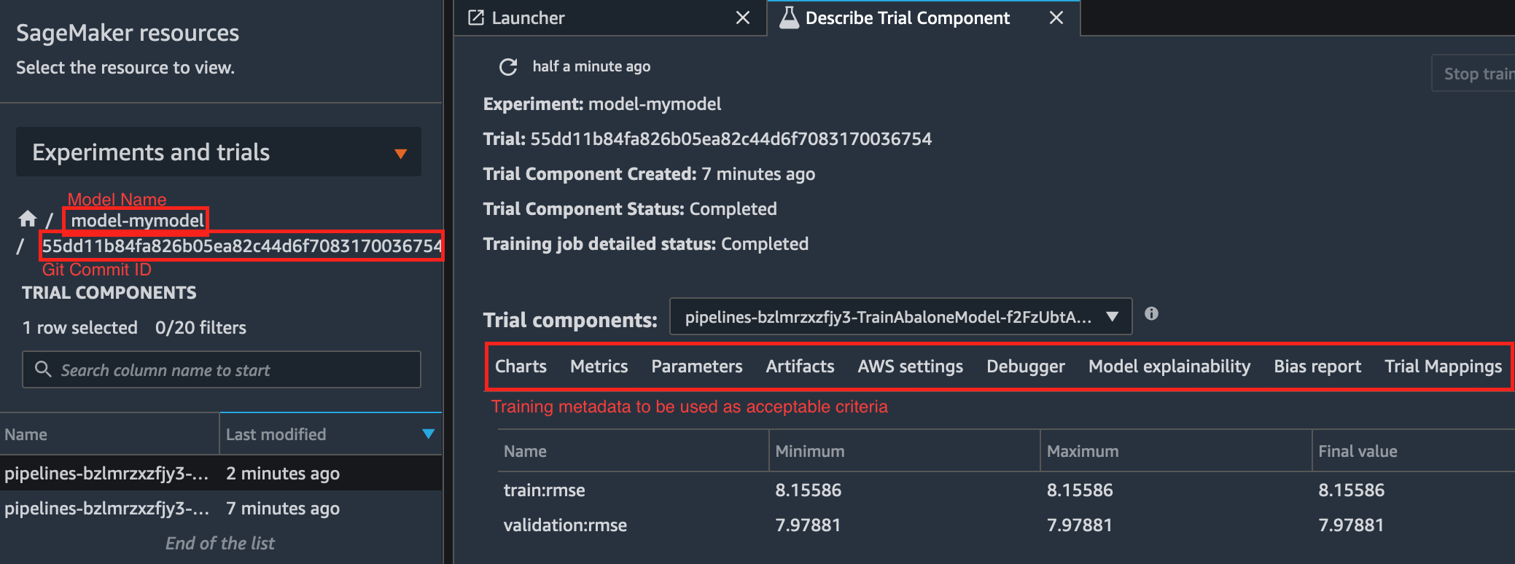Click the train:rmse final value 8.15586
This screenshot has width=1515, height=564.
point(1351,490)
